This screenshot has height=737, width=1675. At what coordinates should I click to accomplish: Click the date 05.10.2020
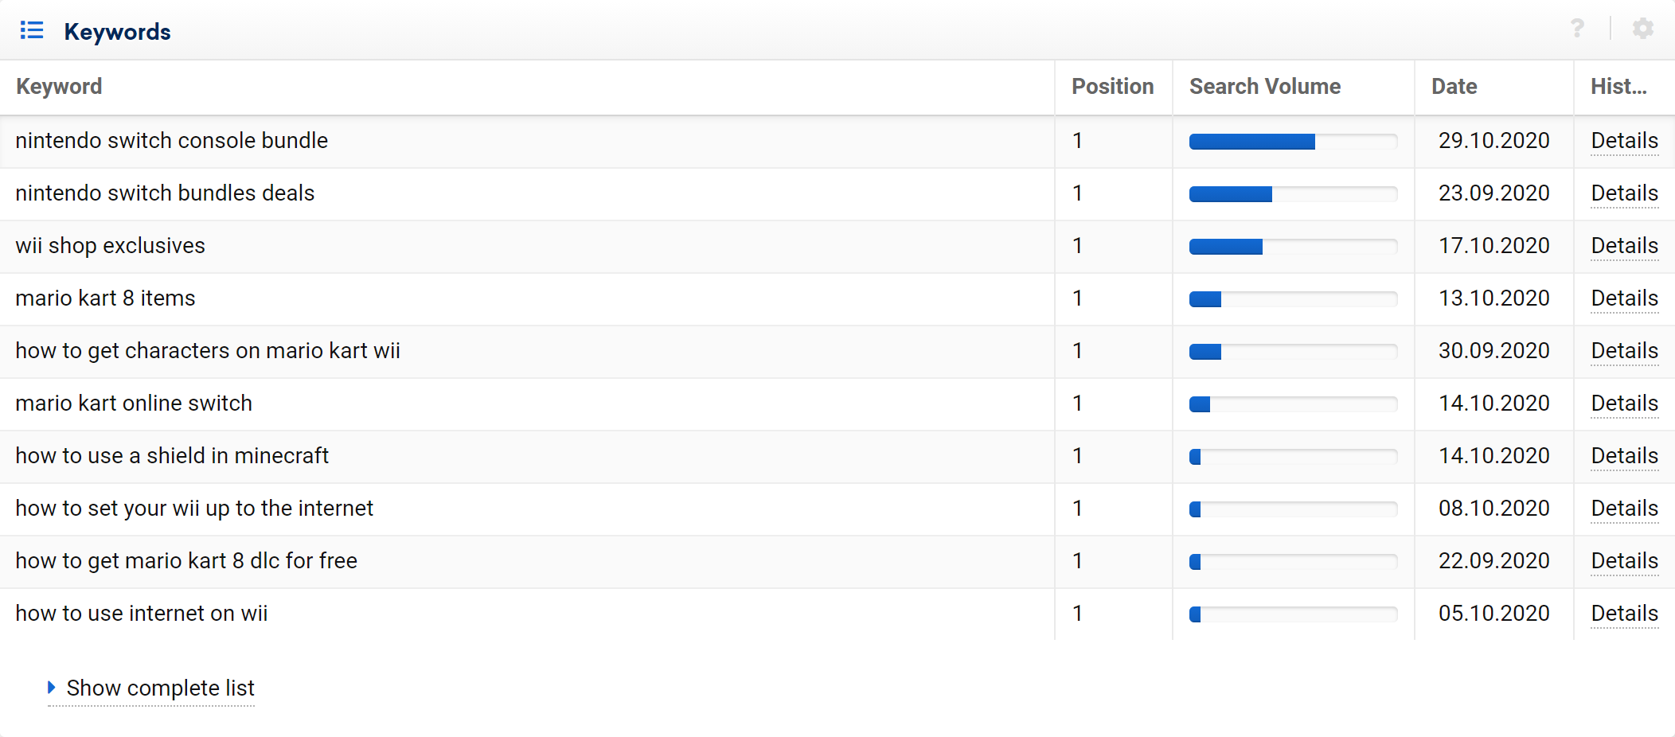pos(1493,614)
